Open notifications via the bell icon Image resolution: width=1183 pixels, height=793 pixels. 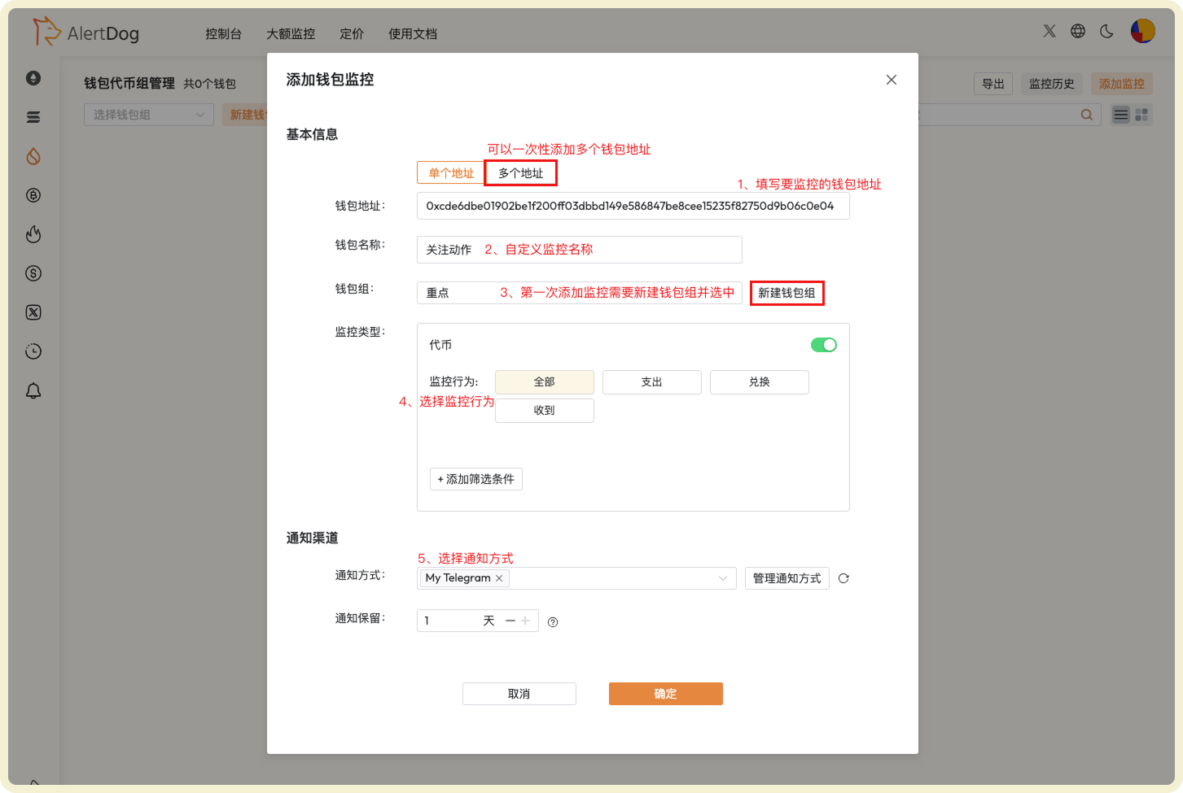(33, 390)
